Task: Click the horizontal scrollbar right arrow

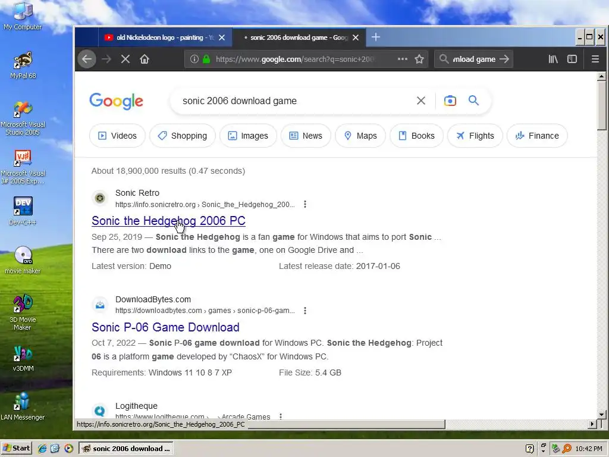Action: [x=592, y=424]
